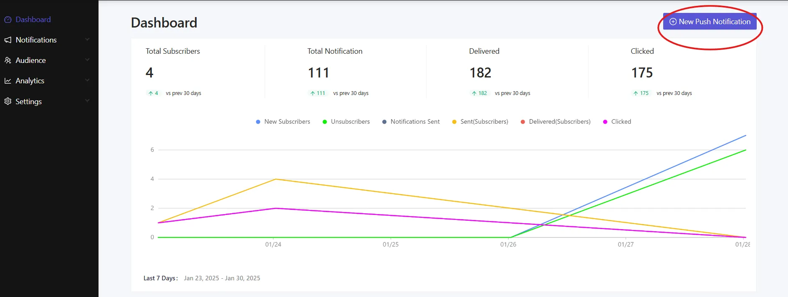Click the plus icon on New Push Notification
This screenshot has width=788, height=297.
point(673,22)
